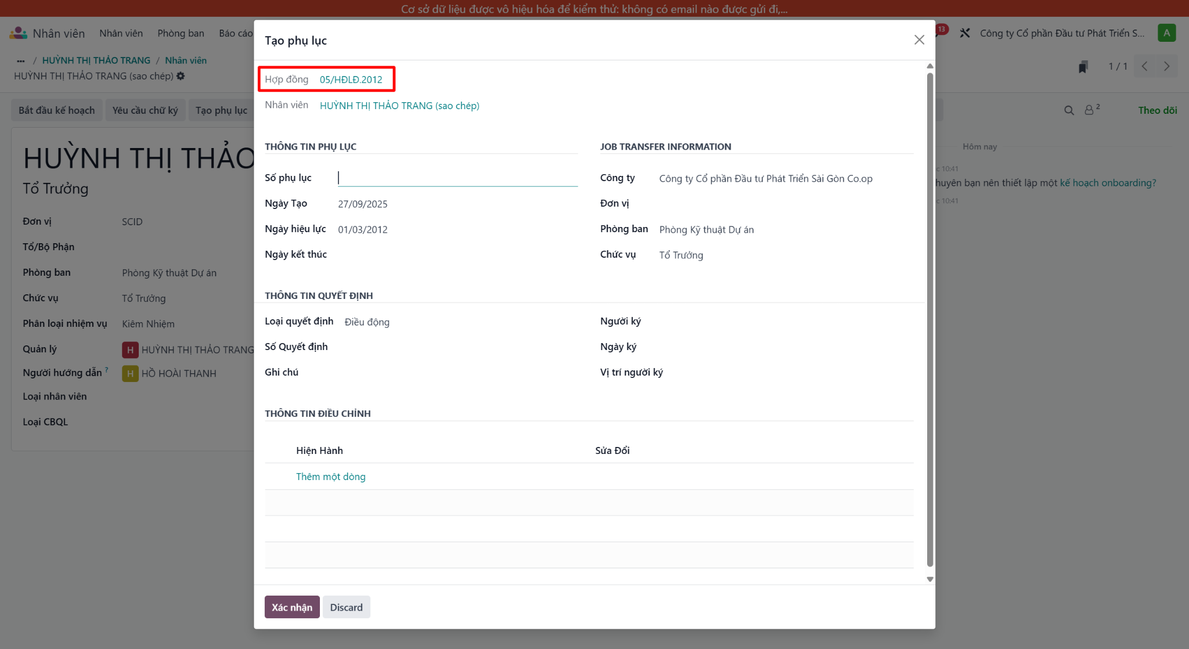This screenshot has height=649, width=1189.
Task: Click the Sửa Đổi column header
Action: pos(612,450)
